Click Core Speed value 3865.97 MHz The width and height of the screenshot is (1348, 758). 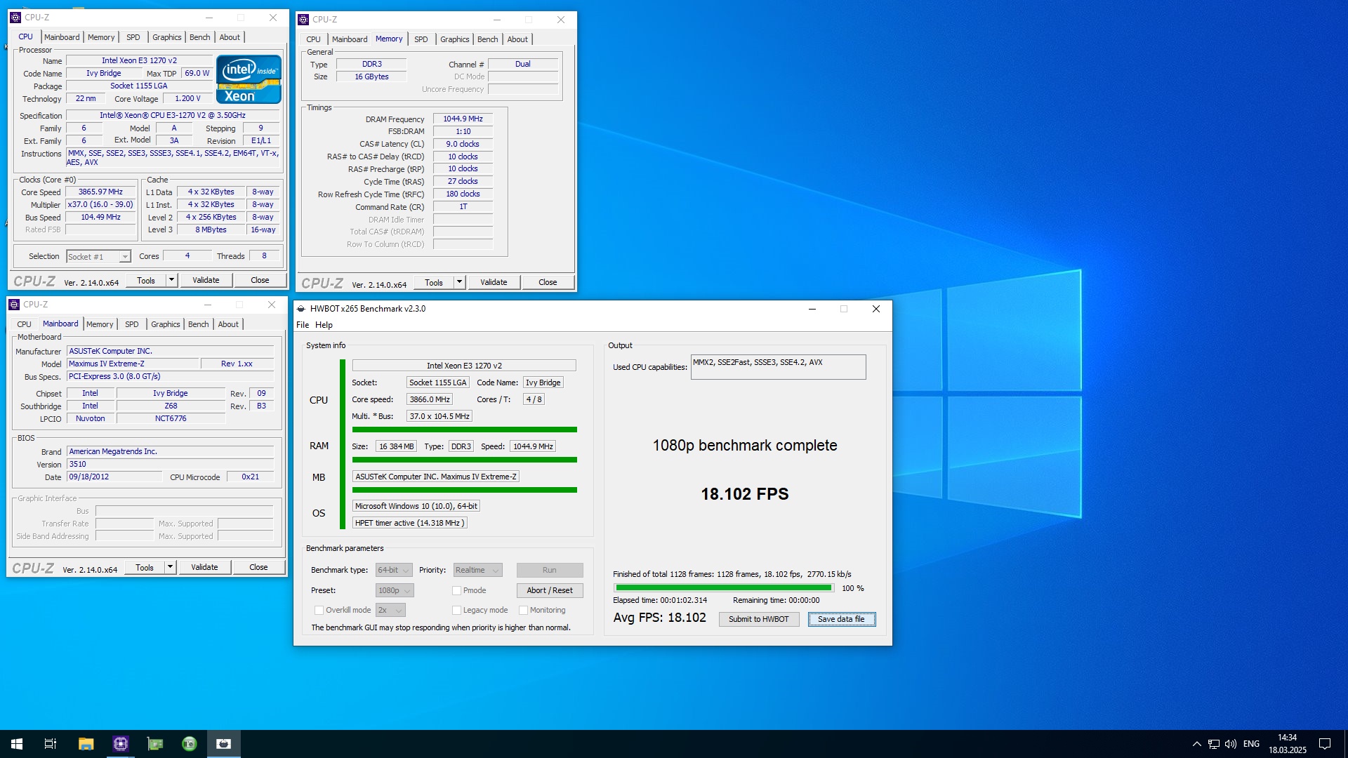coord(100,192)
